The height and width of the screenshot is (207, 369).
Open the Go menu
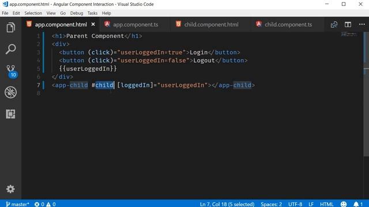(63, 13)
